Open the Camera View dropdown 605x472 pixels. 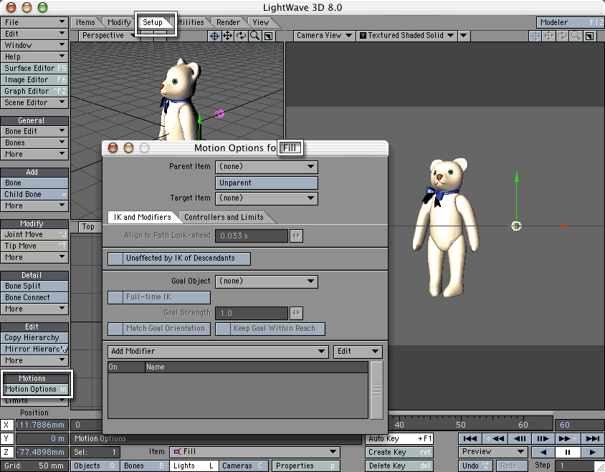pyautogui.click(x=324, y=36)
